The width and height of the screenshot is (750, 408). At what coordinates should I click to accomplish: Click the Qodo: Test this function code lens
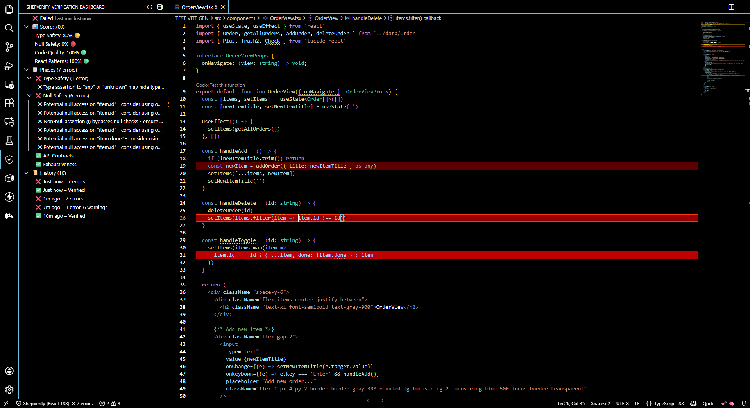[x=220, y=85]
